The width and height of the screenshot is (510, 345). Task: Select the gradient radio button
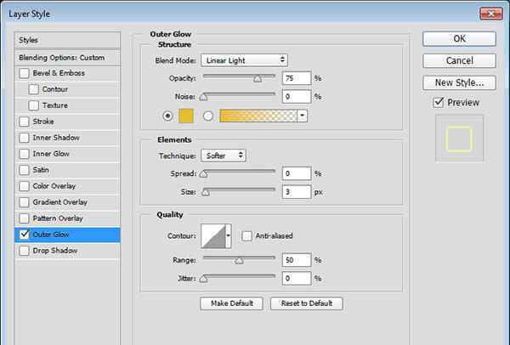click(x=208, y=116)
